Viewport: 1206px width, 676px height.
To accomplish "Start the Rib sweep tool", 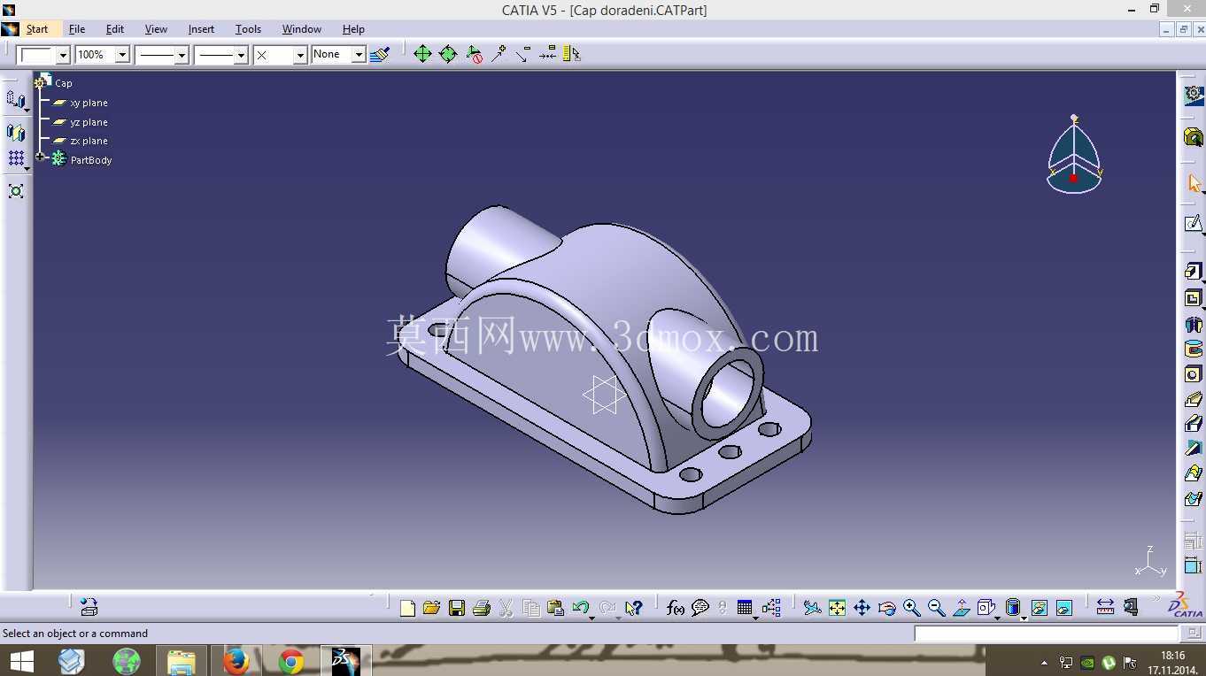I will point(1193,400).
